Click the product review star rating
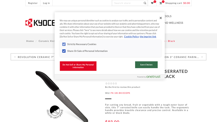This screenshot has height=122, width=217. click(x=111, y=84)
